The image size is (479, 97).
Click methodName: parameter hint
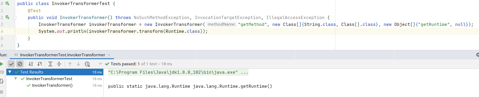pos(222,24)
